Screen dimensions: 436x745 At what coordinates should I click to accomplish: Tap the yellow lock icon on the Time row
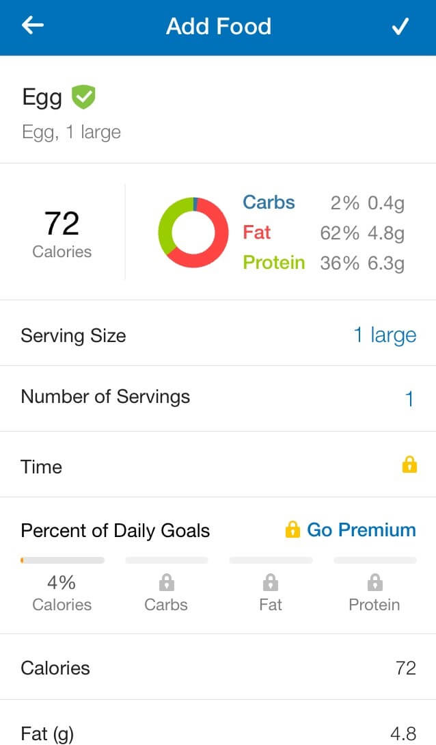tap(409, 465)
